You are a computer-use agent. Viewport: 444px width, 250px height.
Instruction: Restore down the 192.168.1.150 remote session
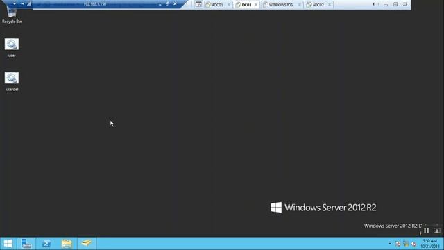[167, 3]
